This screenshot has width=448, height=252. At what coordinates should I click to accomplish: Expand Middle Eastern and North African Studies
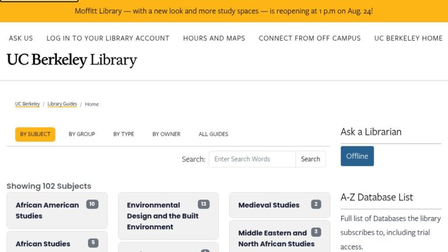coord(280,237)
